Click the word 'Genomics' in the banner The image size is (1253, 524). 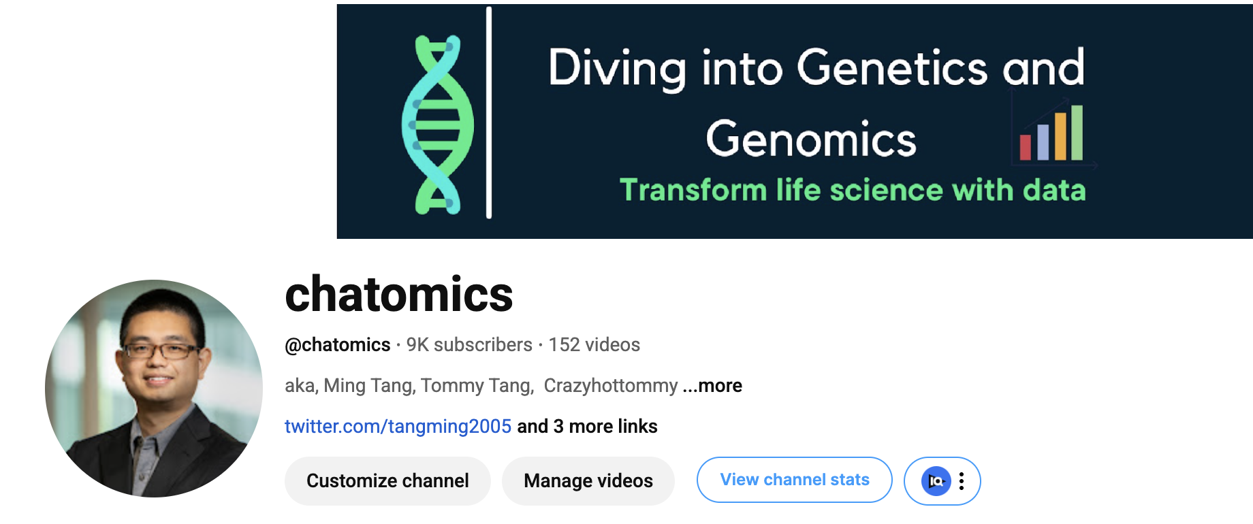[x=811, y=140]
